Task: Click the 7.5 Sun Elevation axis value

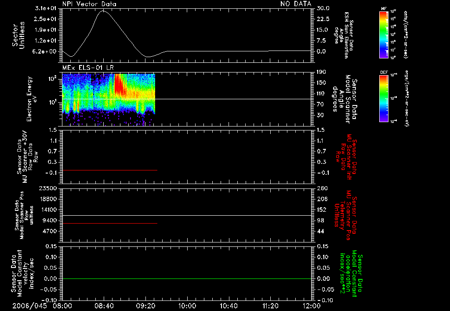Action: coord(322,41)
